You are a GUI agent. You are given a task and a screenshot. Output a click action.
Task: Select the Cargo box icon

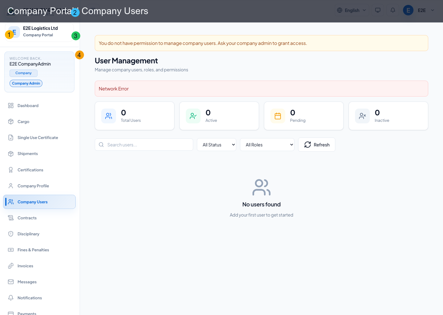tap(11, 122)
